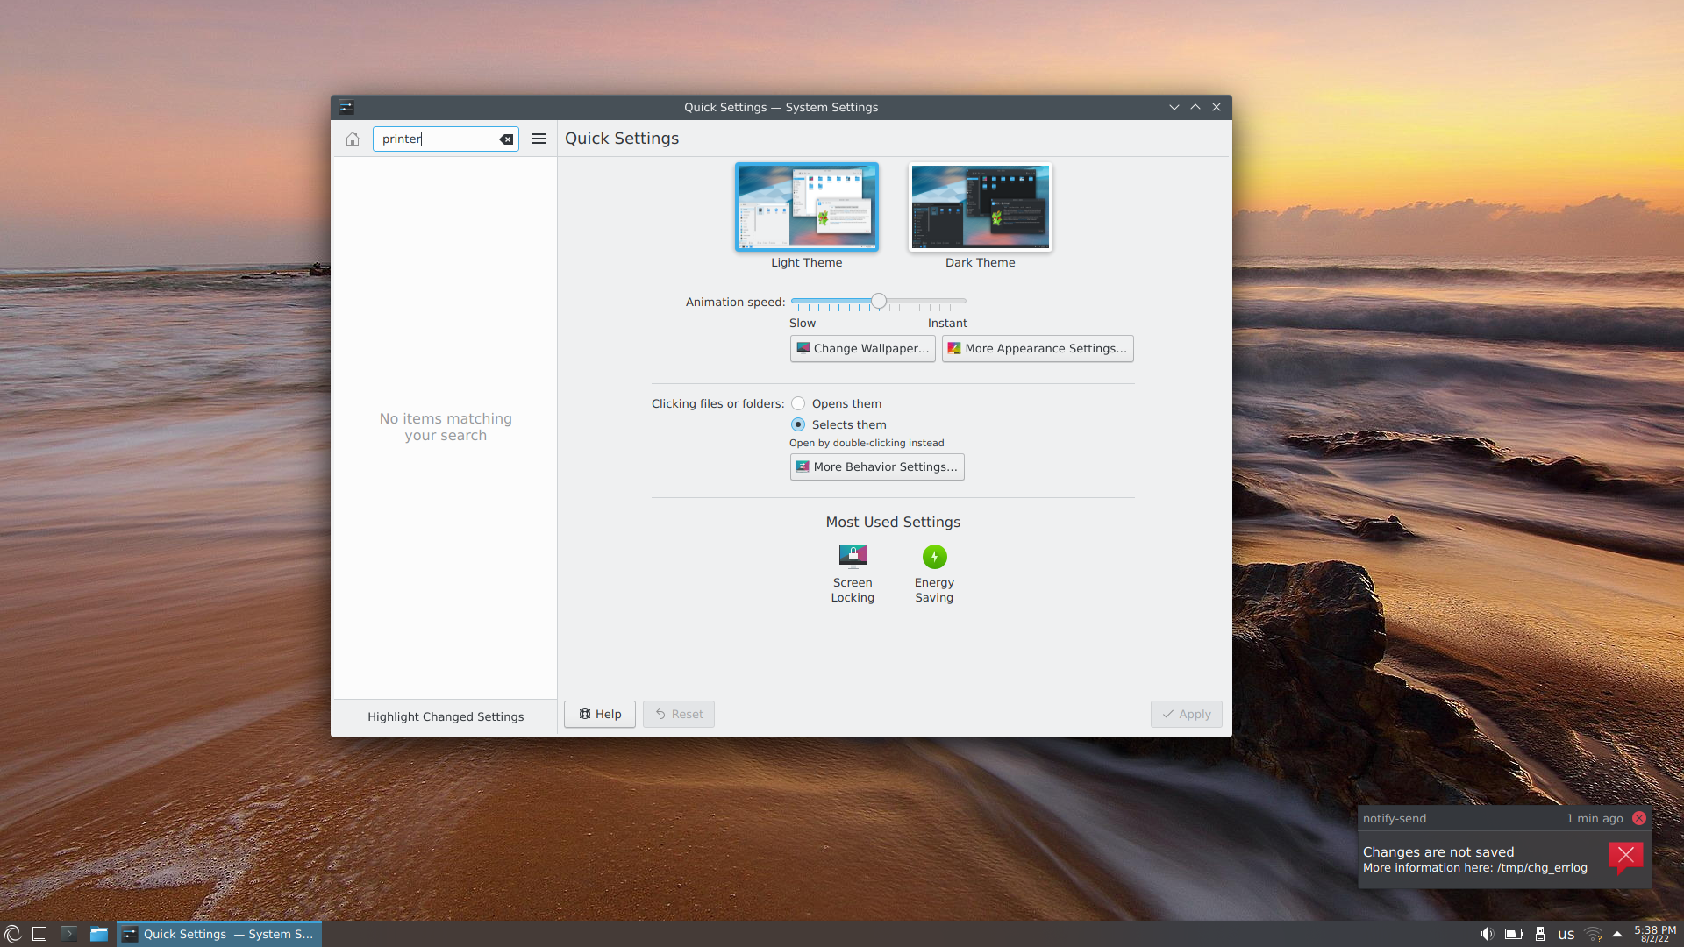
Task: Open the Screen Locking settings
Action: [x=853, y=574]
